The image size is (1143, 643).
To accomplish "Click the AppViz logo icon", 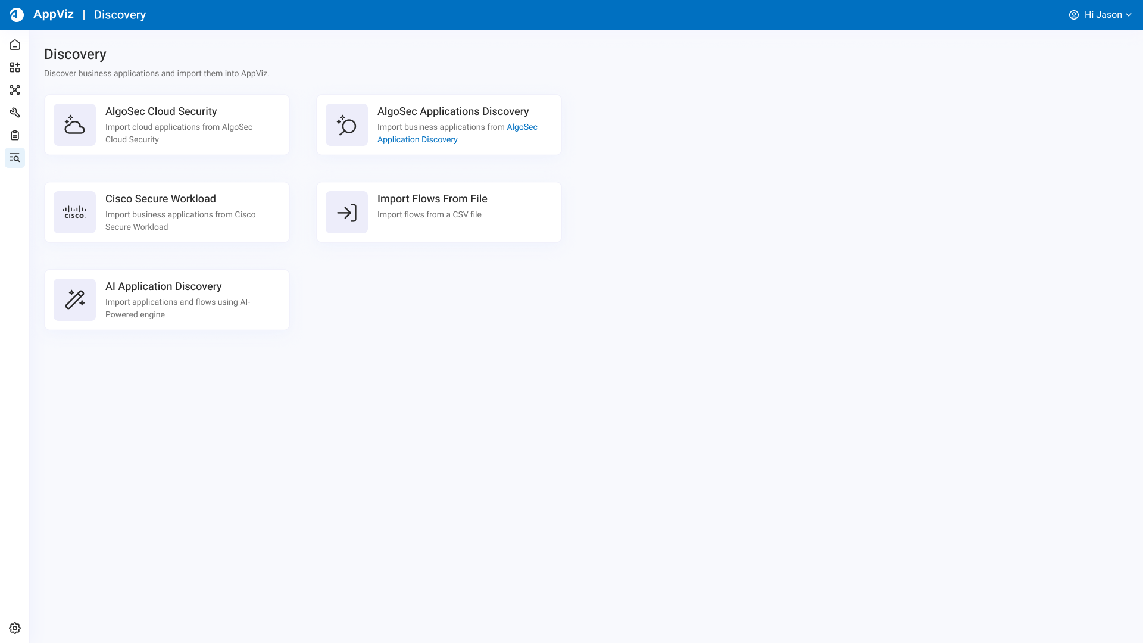I will (17, 15).
